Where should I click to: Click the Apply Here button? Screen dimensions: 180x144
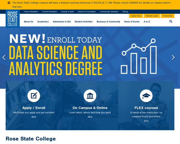coord(136,16)
